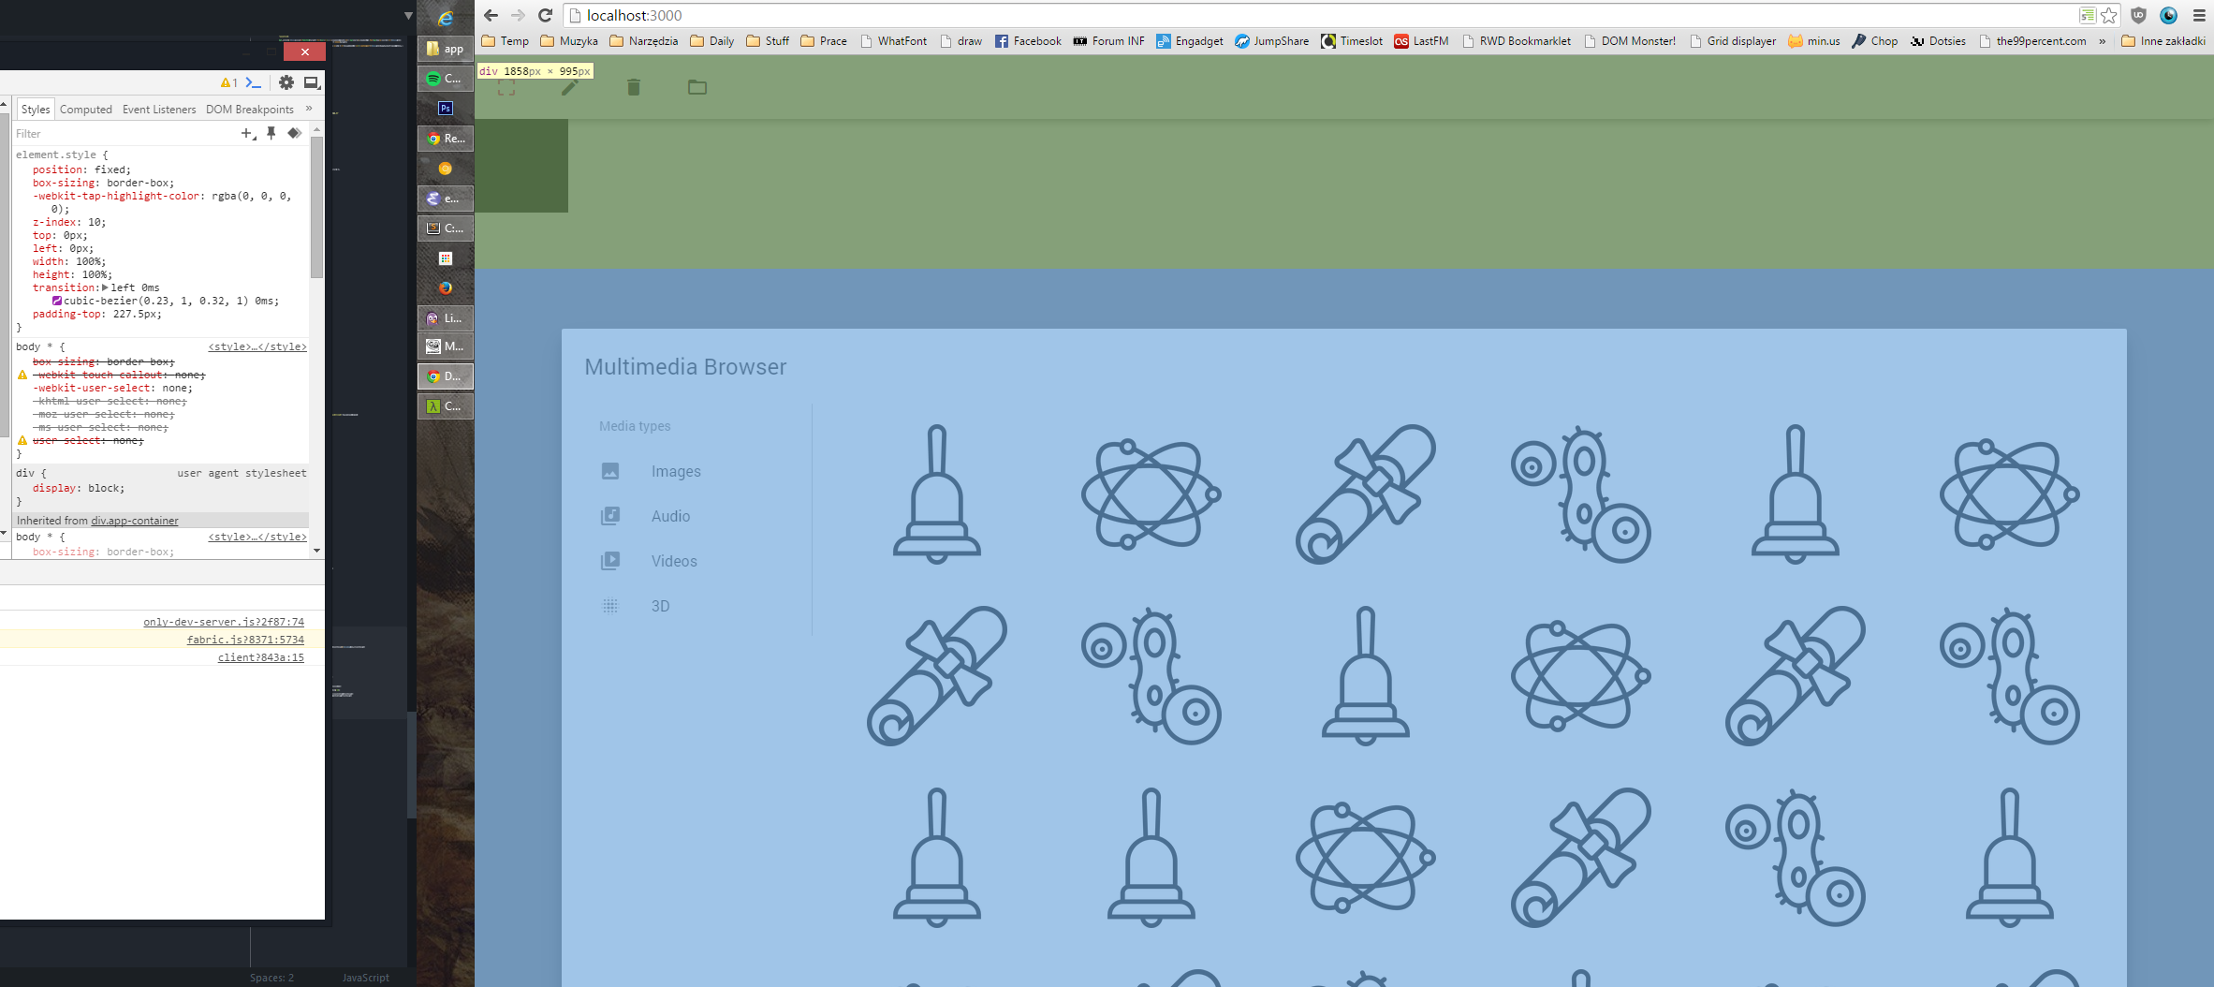2214x987 pixels.
Task: Select the Audio media type
Action: coord(670,516)
